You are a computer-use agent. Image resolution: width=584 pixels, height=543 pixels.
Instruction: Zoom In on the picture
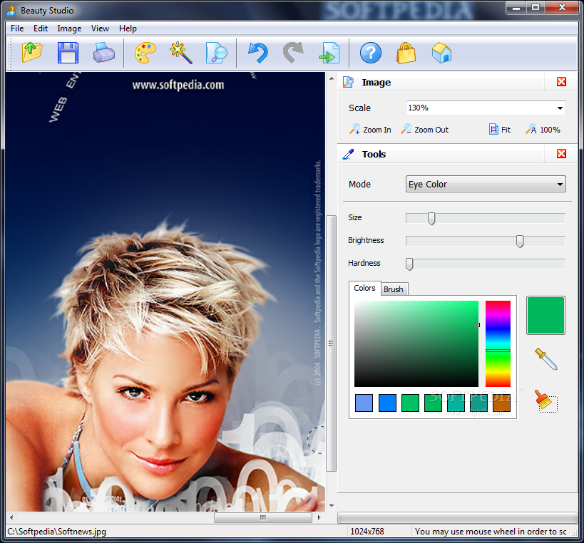click(x=370, y=130)
